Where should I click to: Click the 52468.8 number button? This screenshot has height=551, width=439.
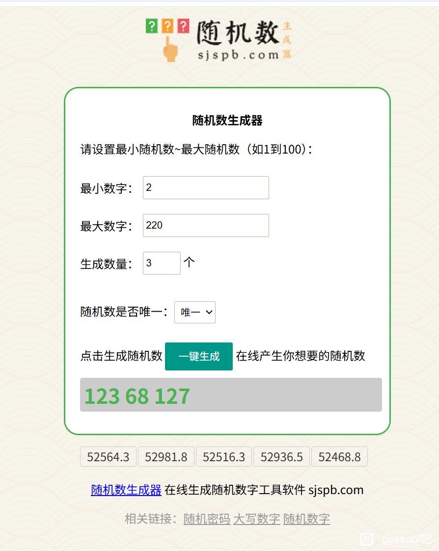click(x=339, y=457)
